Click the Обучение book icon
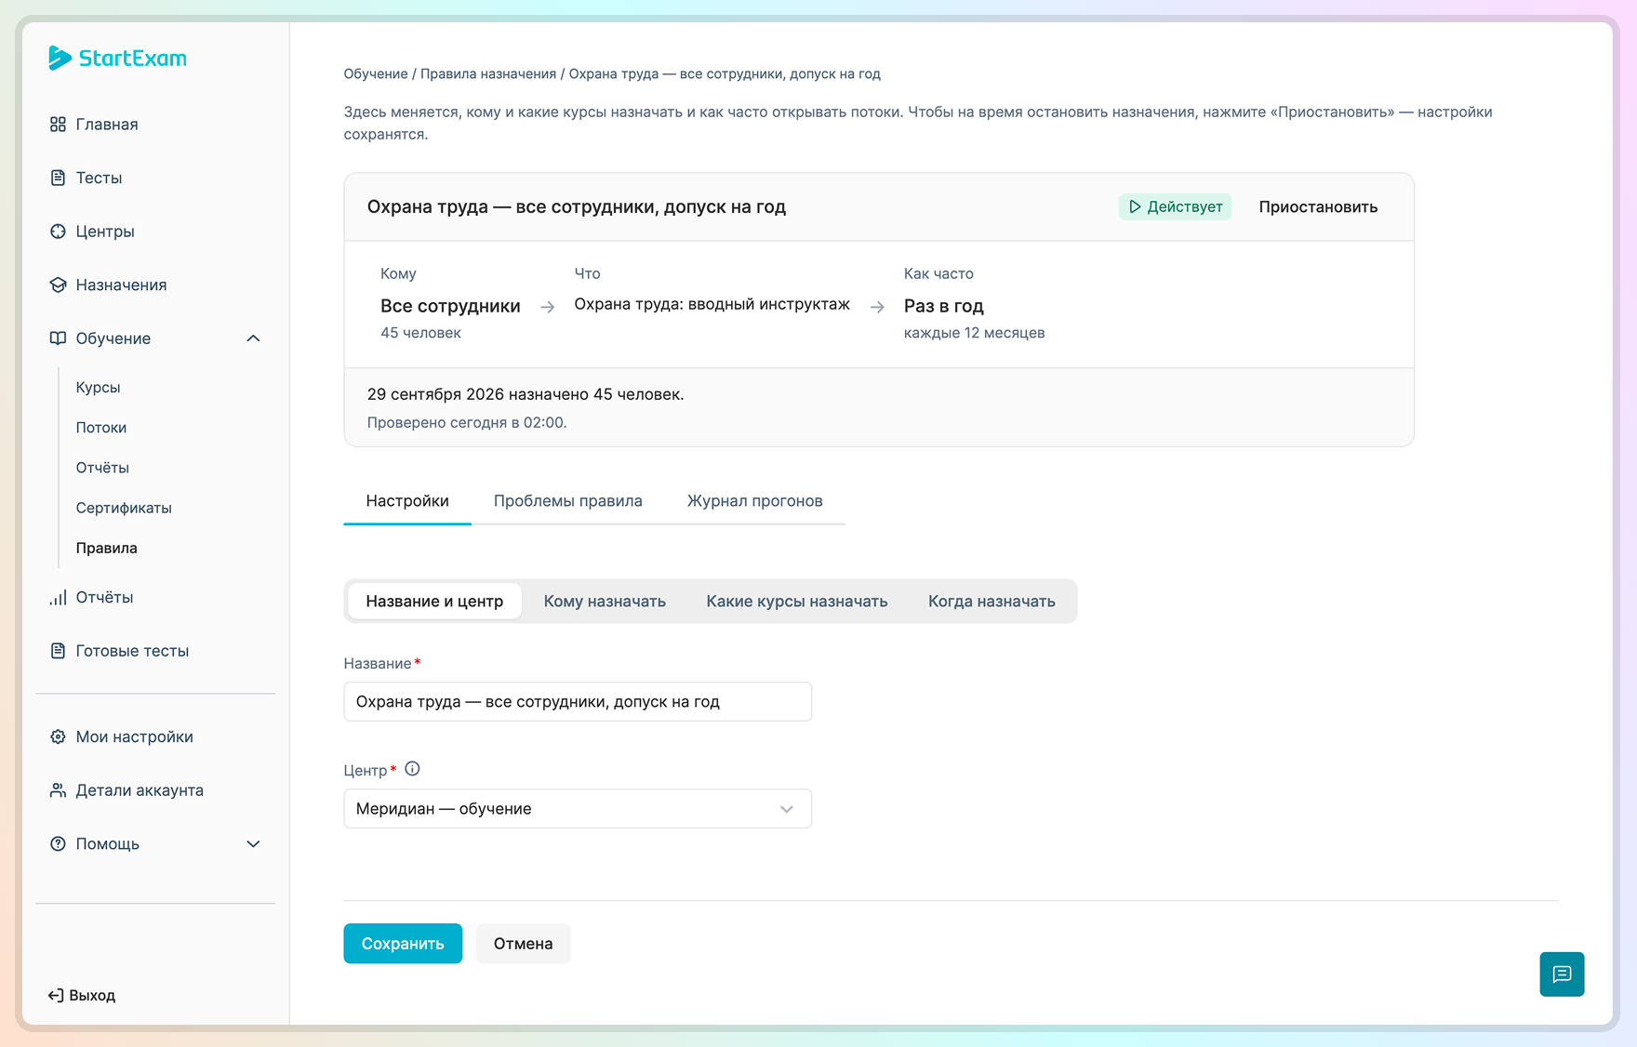The width and height of the screenshot is (1637, 1047). (x=58, y=338)
